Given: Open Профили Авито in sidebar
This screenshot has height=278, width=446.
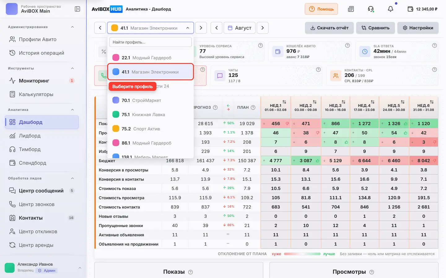Looking at the screenshot, I should click(x=42, y=39).
